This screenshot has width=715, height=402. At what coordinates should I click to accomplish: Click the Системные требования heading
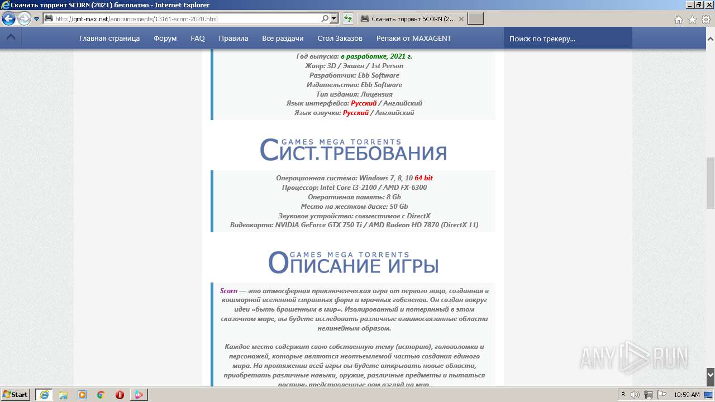(353, 151)
